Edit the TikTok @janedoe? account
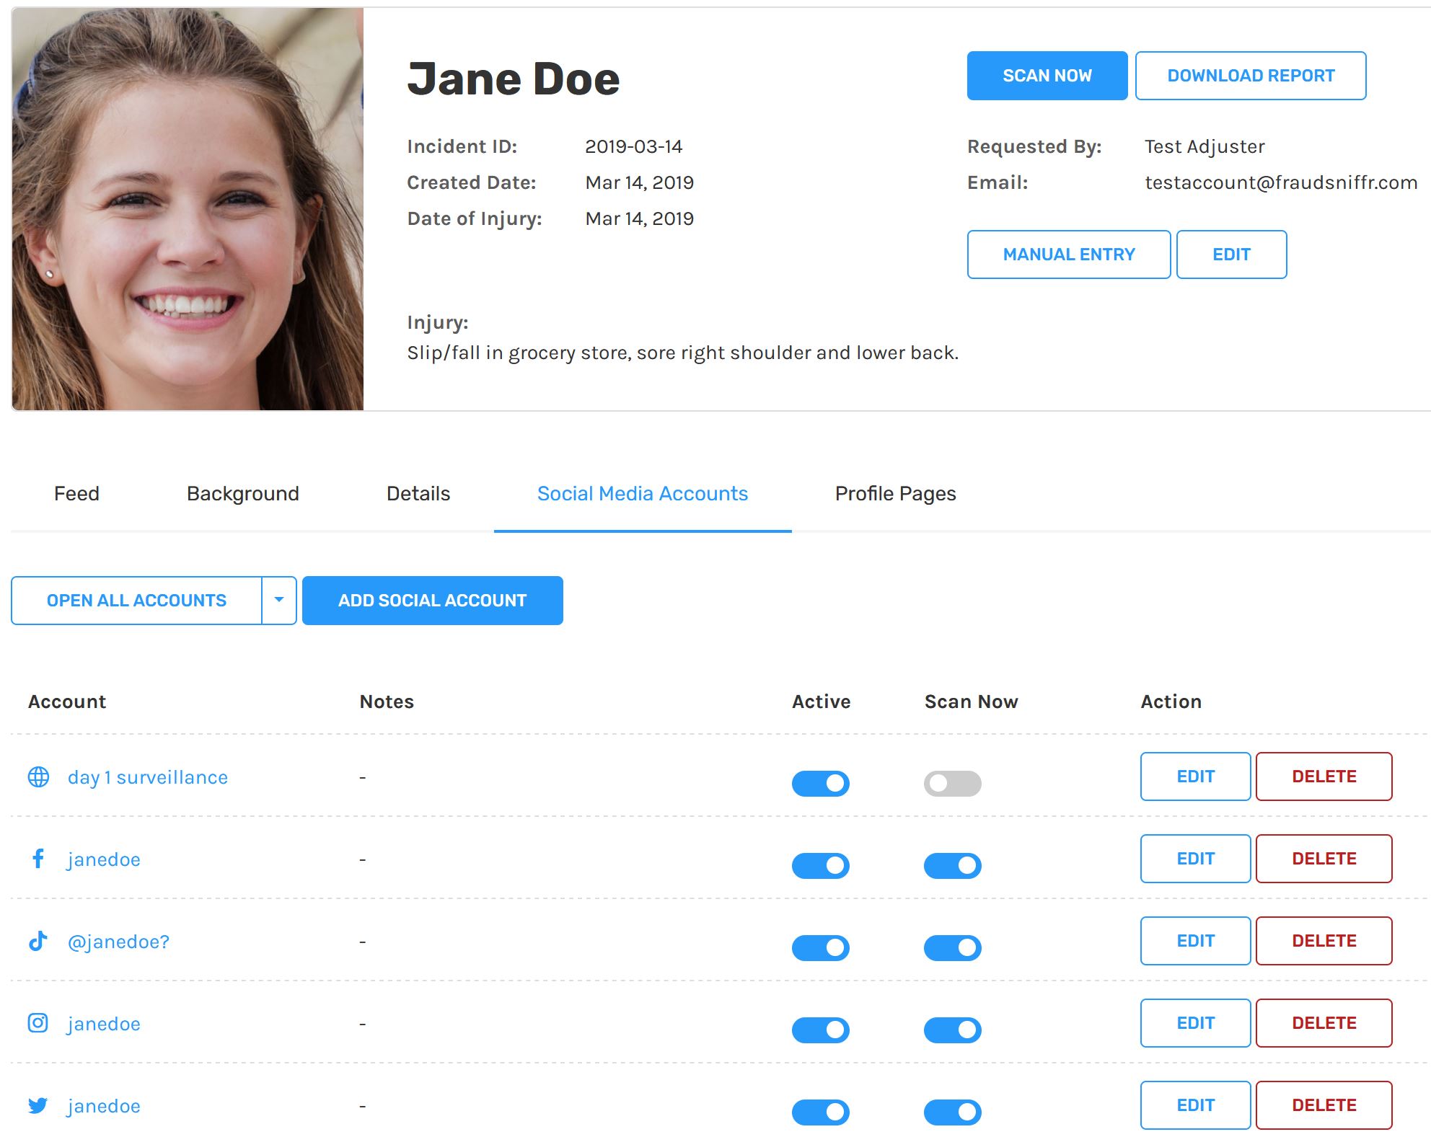 pos(1196,941)
